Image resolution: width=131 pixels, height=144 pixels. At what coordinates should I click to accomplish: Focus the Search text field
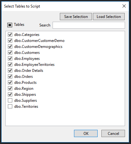[x=89, y=25]
